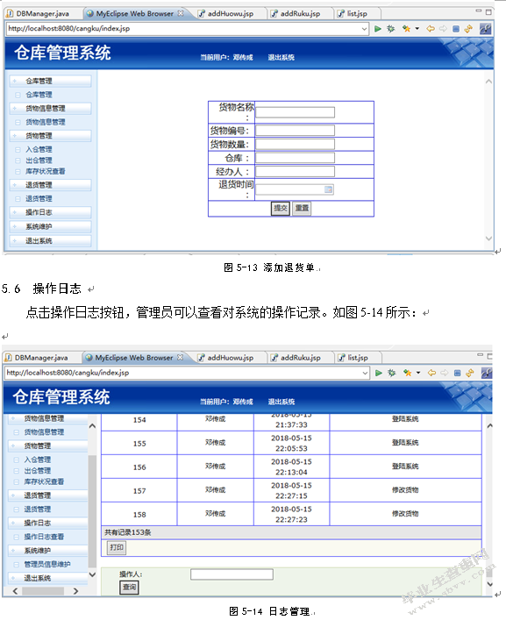The image size is (506, 620).
Task: Click log table cell with ID 157
Action: 139,491
